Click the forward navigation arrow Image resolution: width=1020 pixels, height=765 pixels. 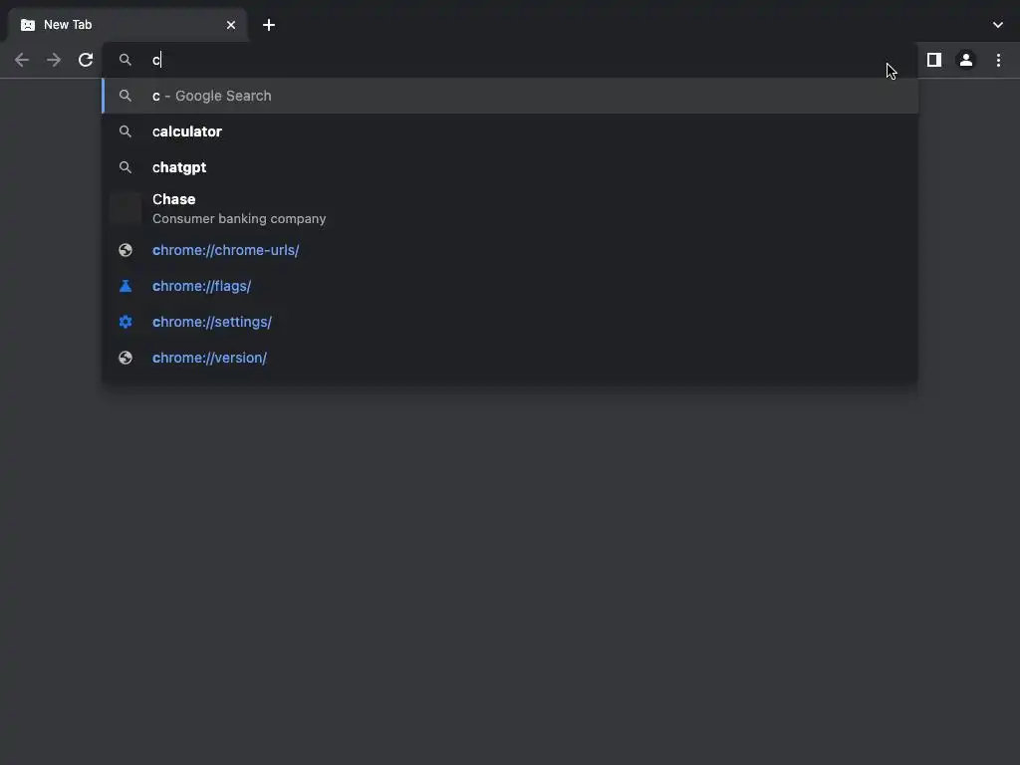pos(54,60)
